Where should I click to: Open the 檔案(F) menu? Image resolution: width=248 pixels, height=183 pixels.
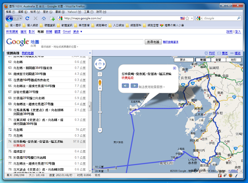coord(10,12)
